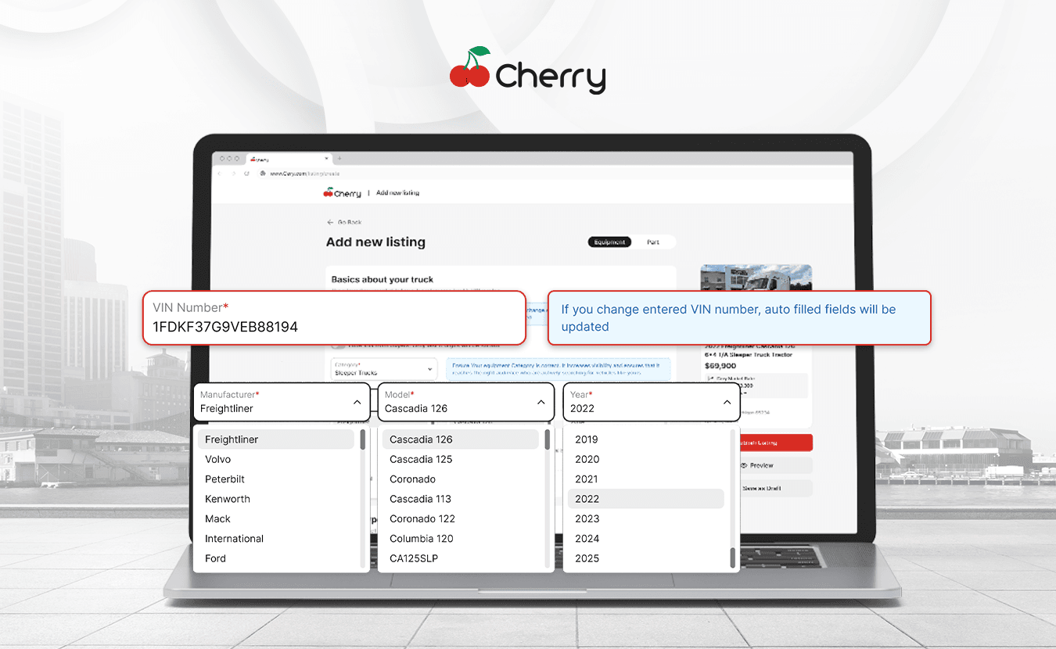Open a new browser tab with the plus icon

click(x=339, y=159)
